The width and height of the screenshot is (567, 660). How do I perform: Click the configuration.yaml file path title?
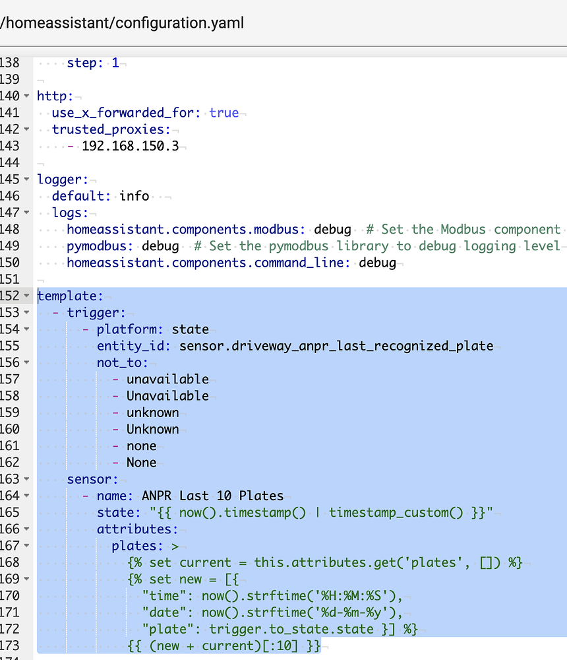[123, 22]
